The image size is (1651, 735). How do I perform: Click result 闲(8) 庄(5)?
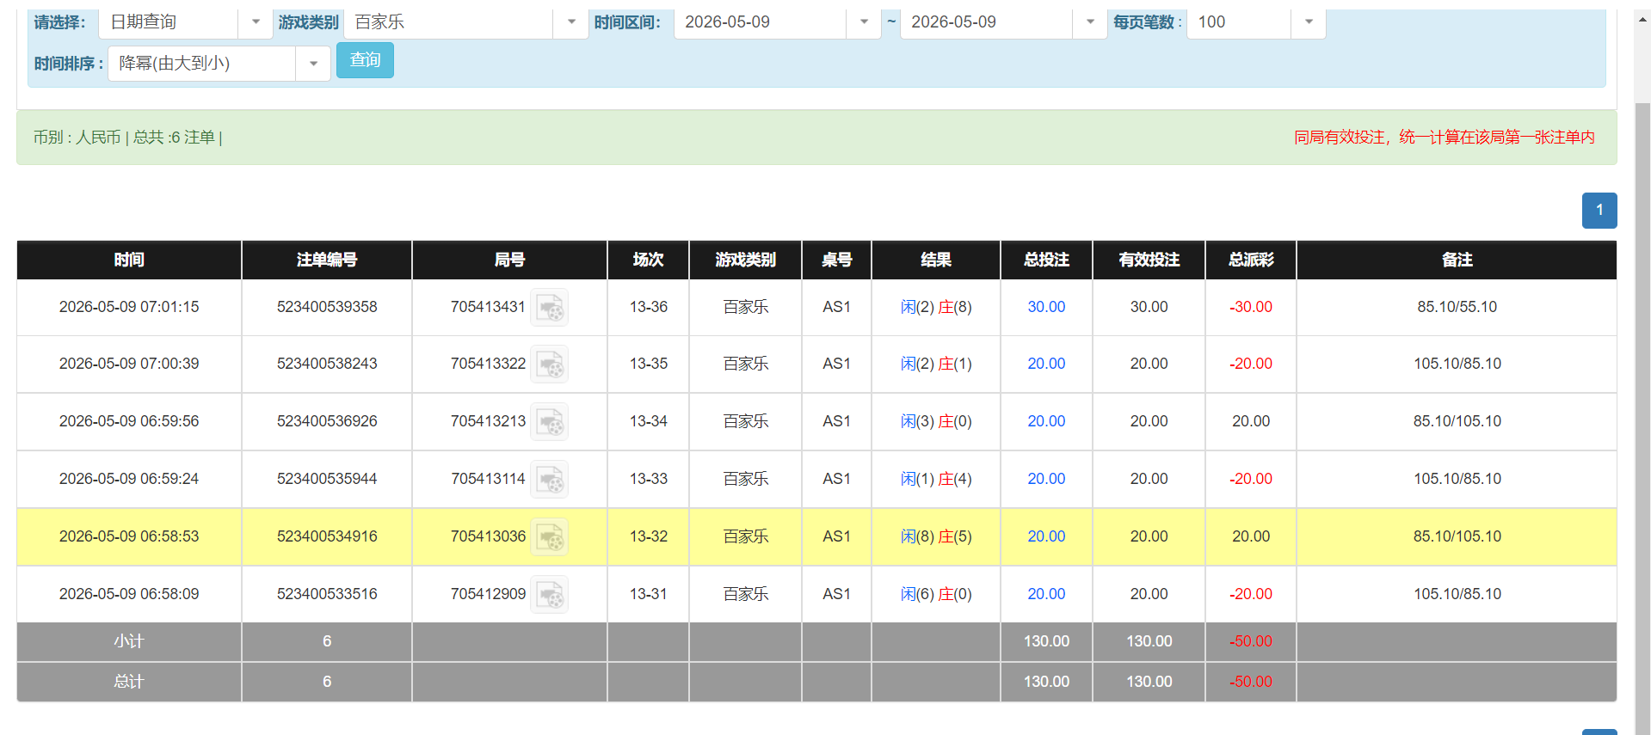936,536
